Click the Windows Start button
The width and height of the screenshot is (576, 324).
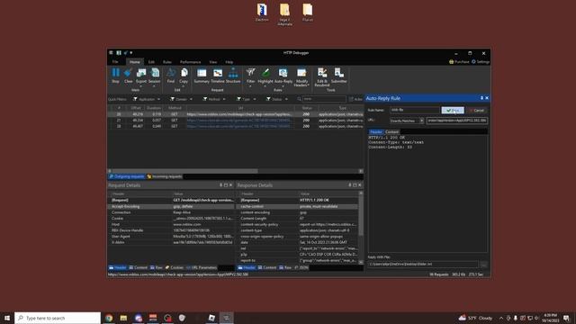tap(7, 318)
